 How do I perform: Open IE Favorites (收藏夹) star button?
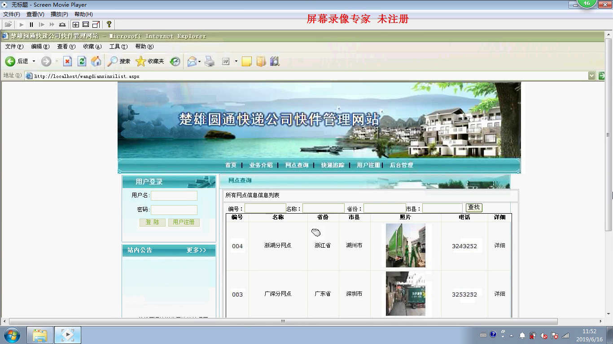(150, 61)
